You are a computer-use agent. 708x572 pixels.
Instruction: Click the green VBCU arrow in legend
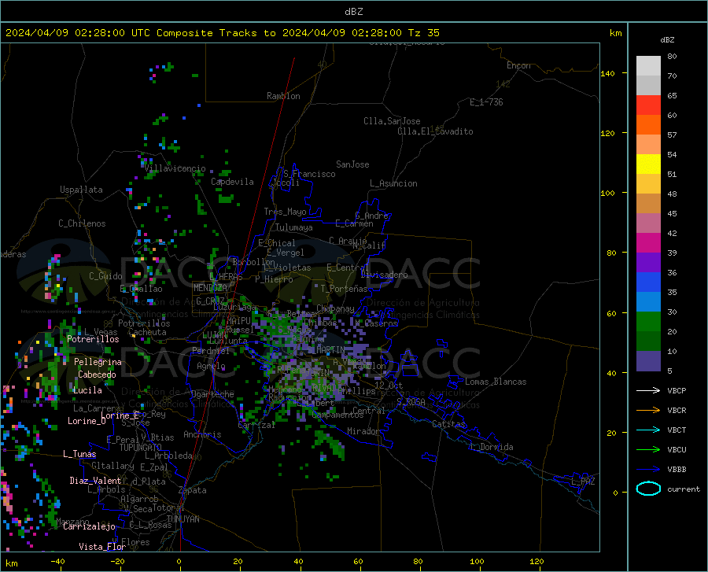point(648,450)
